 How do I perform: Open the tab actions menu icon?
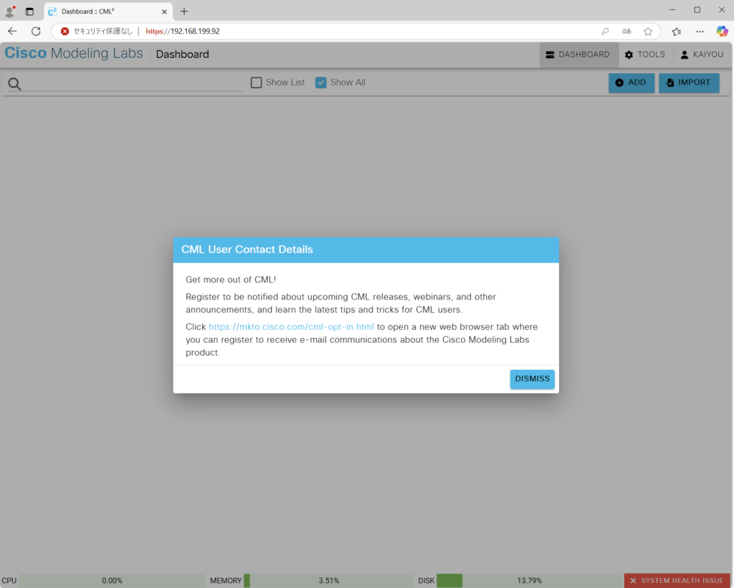coord(29,11)
